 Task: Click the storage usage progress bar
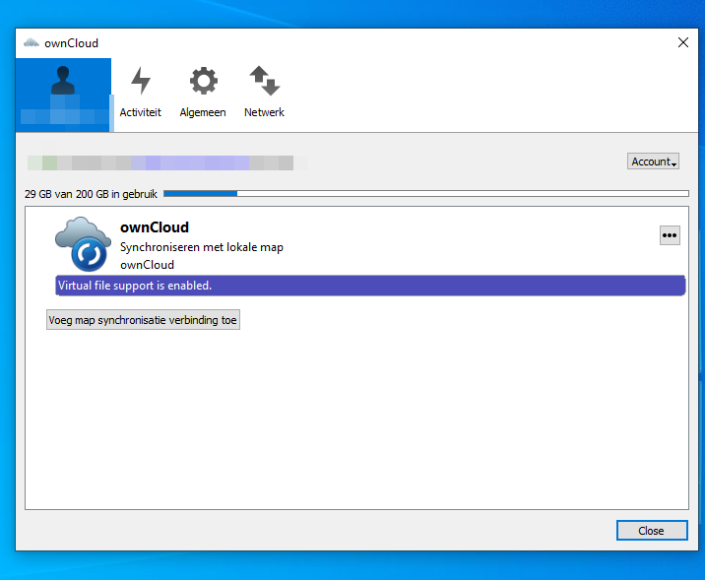[426, 193]
